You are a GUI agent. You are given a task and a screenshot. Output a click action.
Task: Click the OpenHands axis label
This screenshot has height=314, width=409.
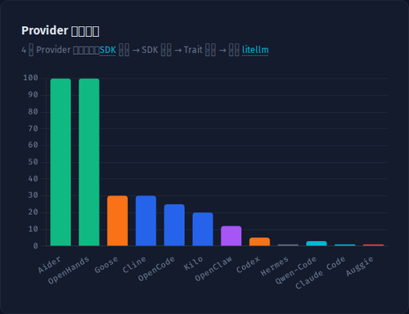click(x=69, y=270)
